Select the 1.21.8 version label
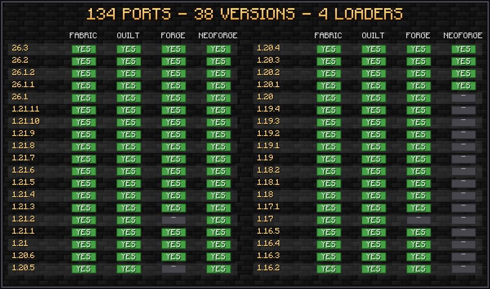 pyautogui.click(x=23, y=146)
